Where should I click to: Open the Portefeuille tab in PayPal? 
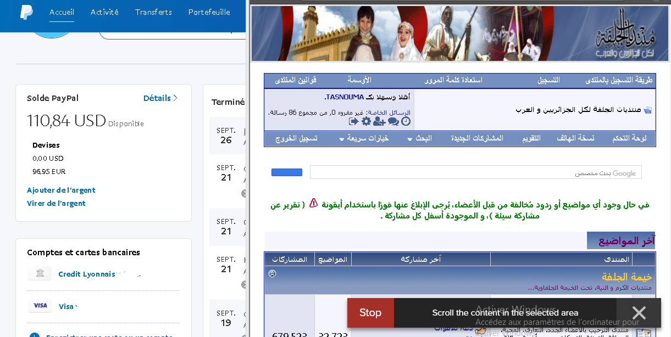[x=209, y=12]
